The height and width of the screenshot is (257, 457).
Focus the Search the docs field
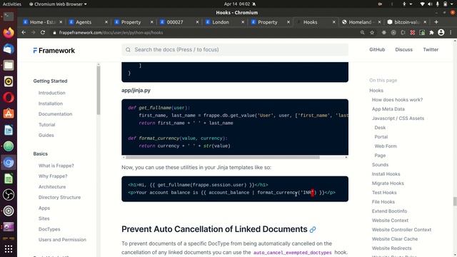point(235,50)
